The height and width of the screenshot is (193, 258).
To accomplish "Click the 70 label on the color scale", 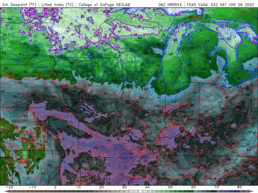I will click(216, 187).
